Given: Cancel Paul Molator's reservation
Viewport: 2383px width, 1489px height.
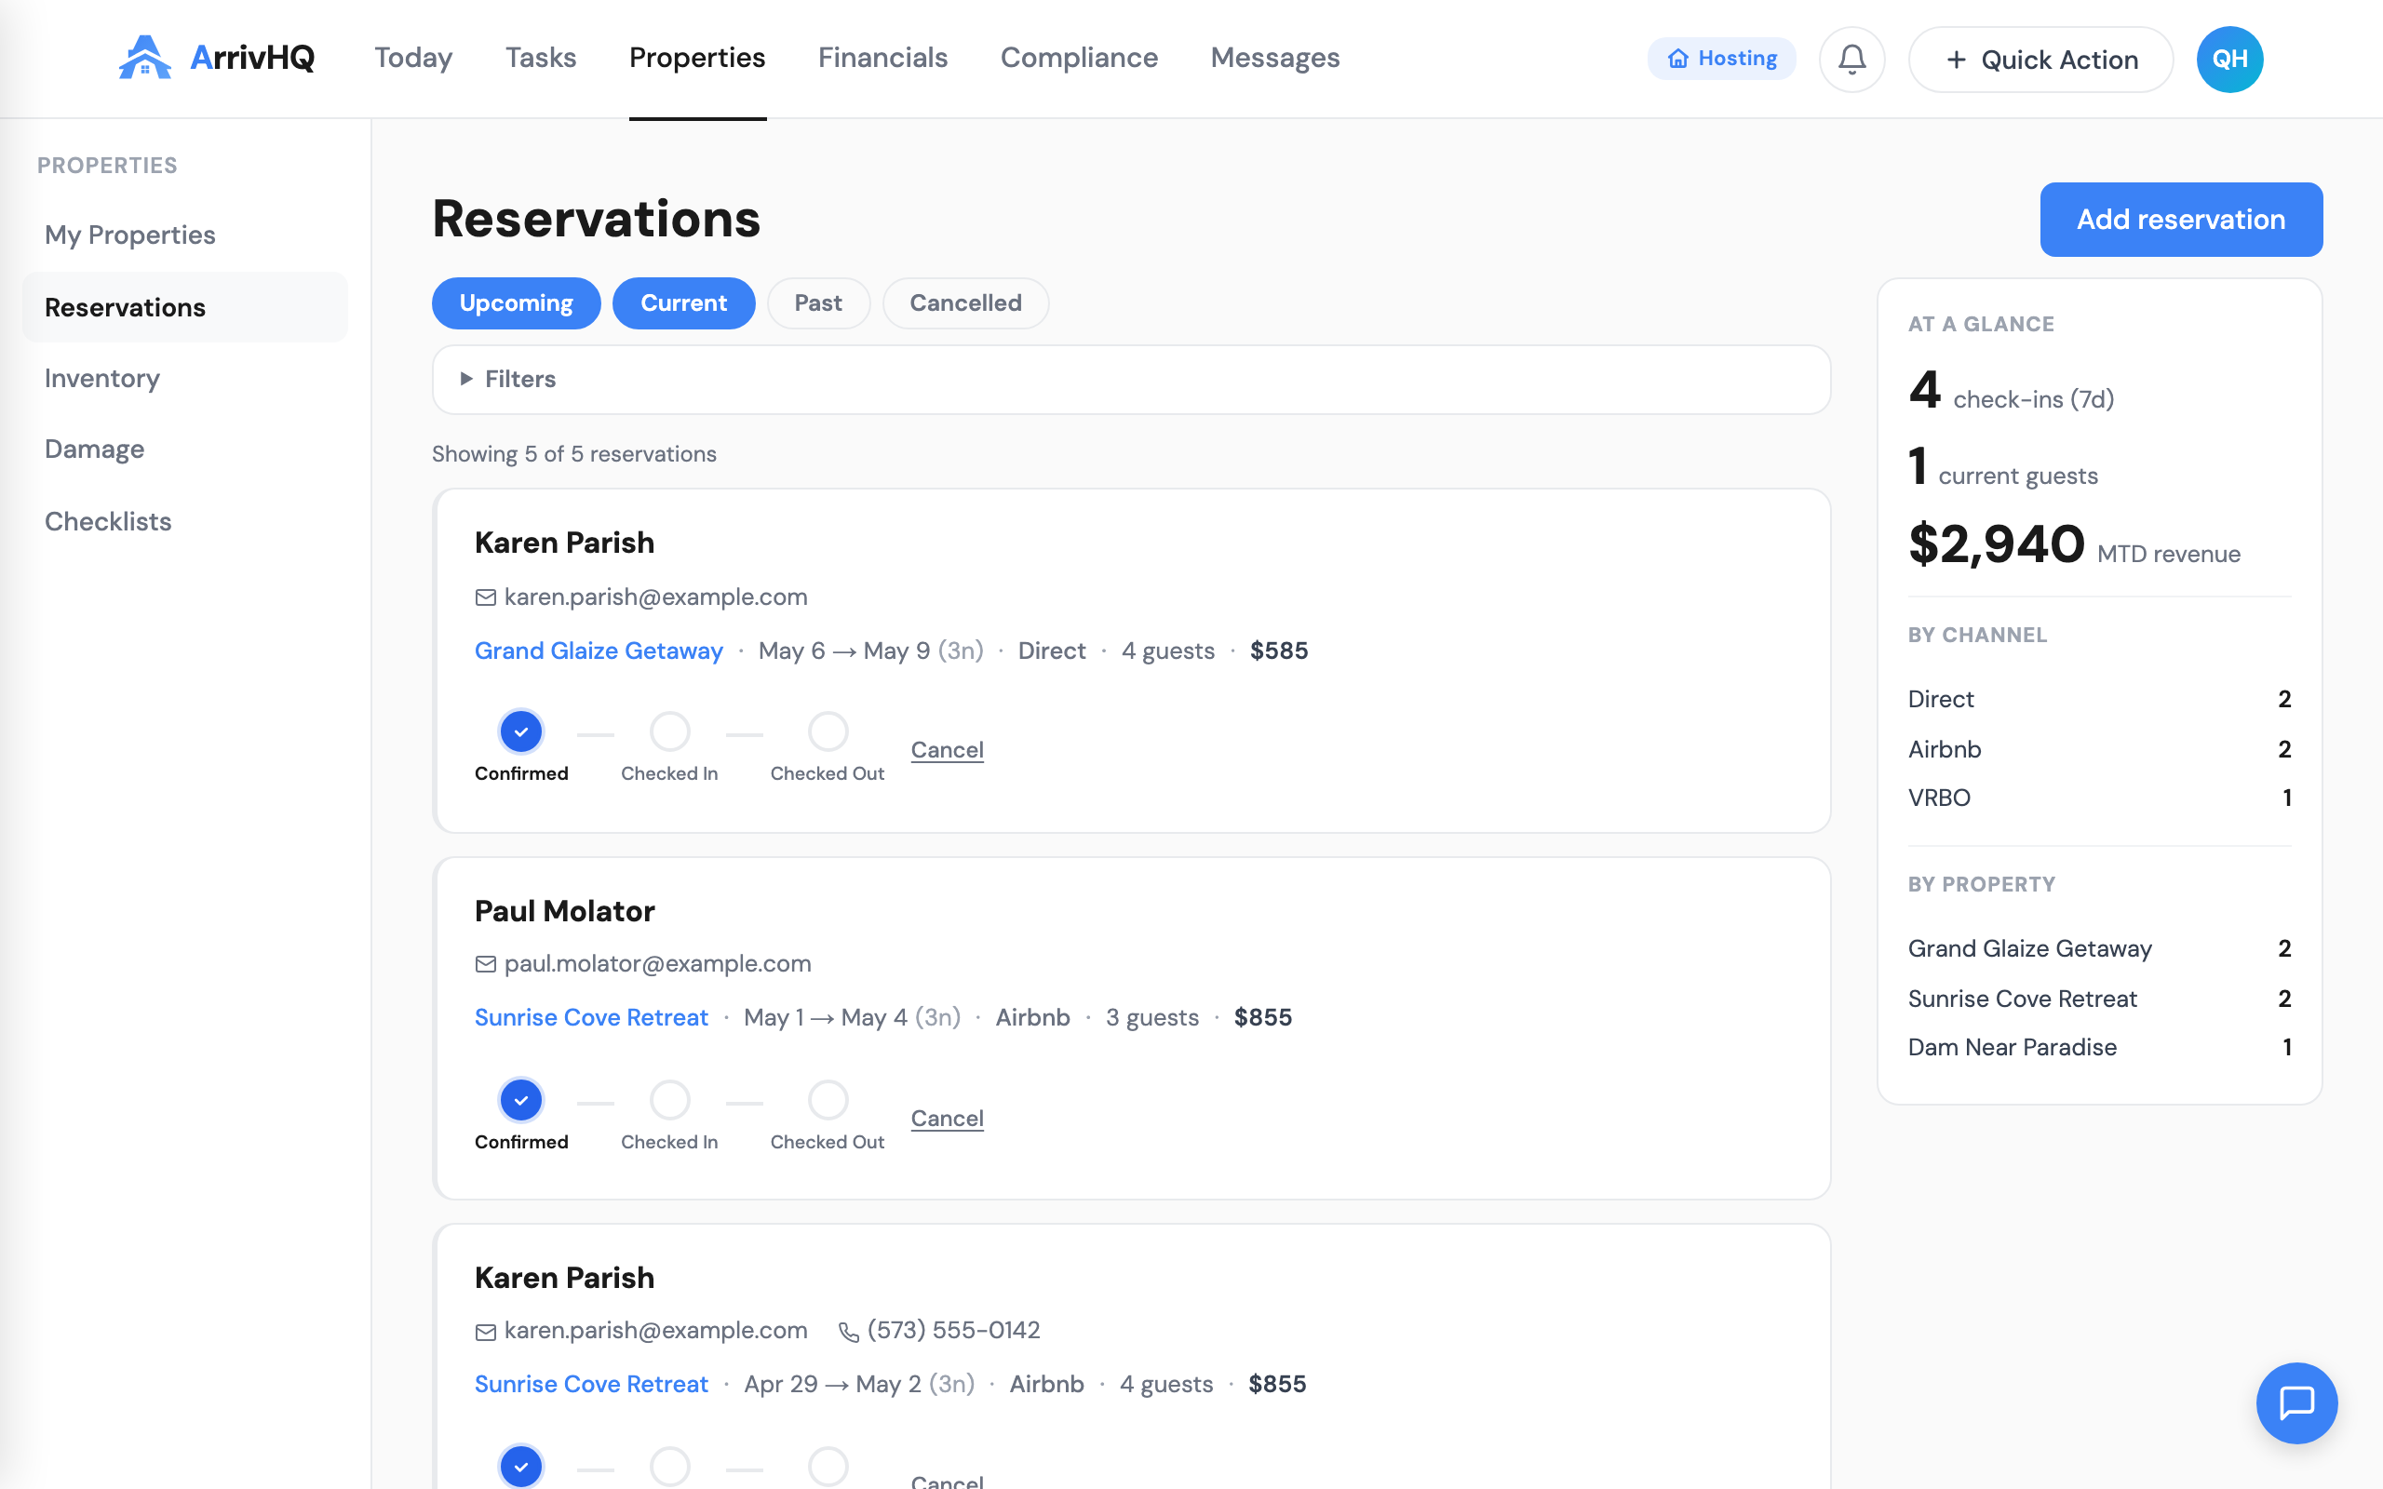Looking at the screenshot, I should pyautogui.click(x=948, y=1118).
